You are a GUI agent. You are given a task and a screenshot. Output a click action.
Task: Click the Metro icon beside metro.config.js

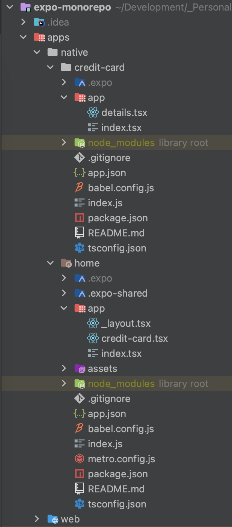[79, 458]
